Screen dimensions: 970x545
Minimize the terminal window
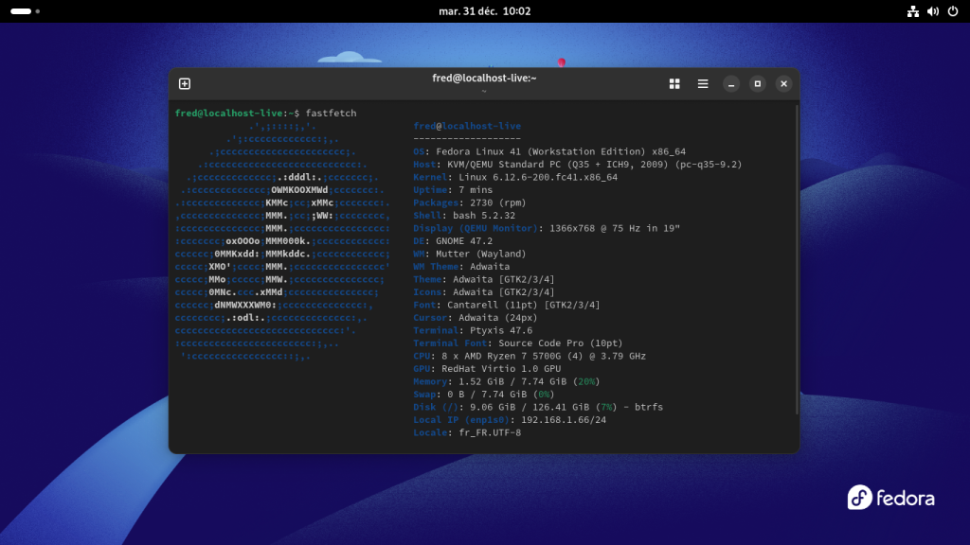[x=731, y=83]
